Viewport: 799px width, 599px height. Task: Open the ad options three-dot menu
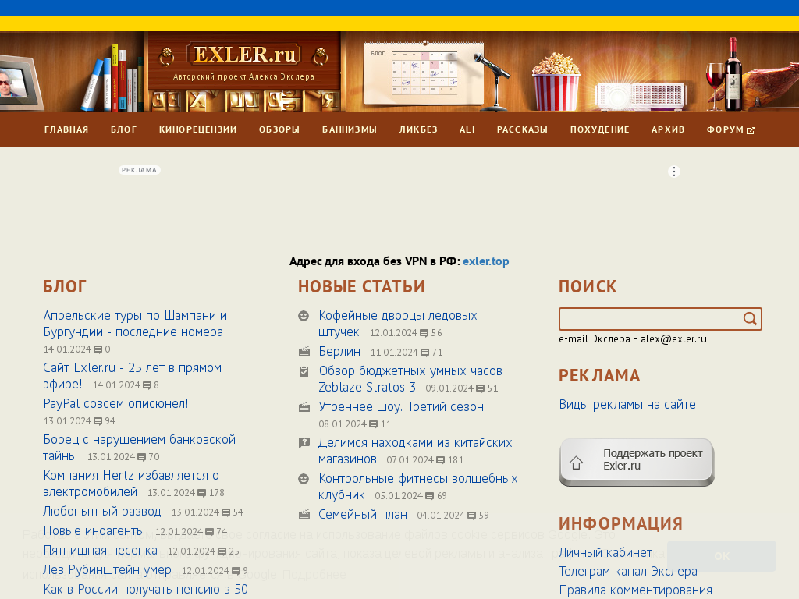pos(673,172)
